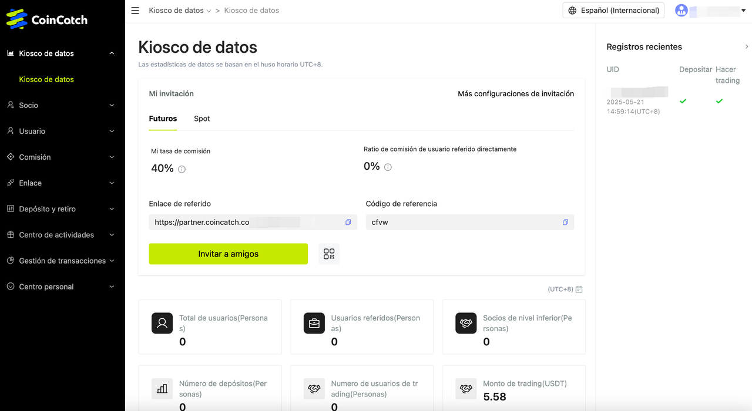Screen dimensions: 752x411
Task: Click the info icon next to Mi tasa de comisión
Action: point(182,169)
